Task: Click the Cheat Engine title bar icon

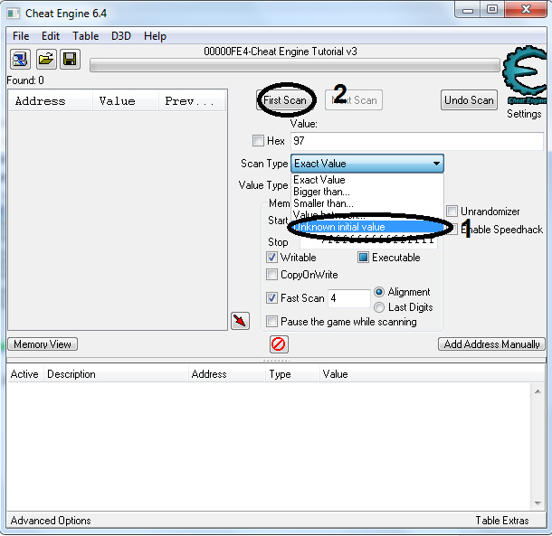Action: [x=14, y=14]
